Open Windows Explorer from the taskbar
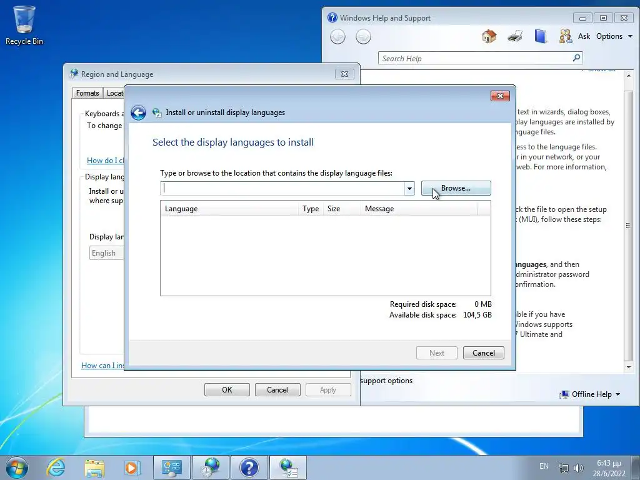Viewport: 640px width, 480px height. (x=94, y=467)
